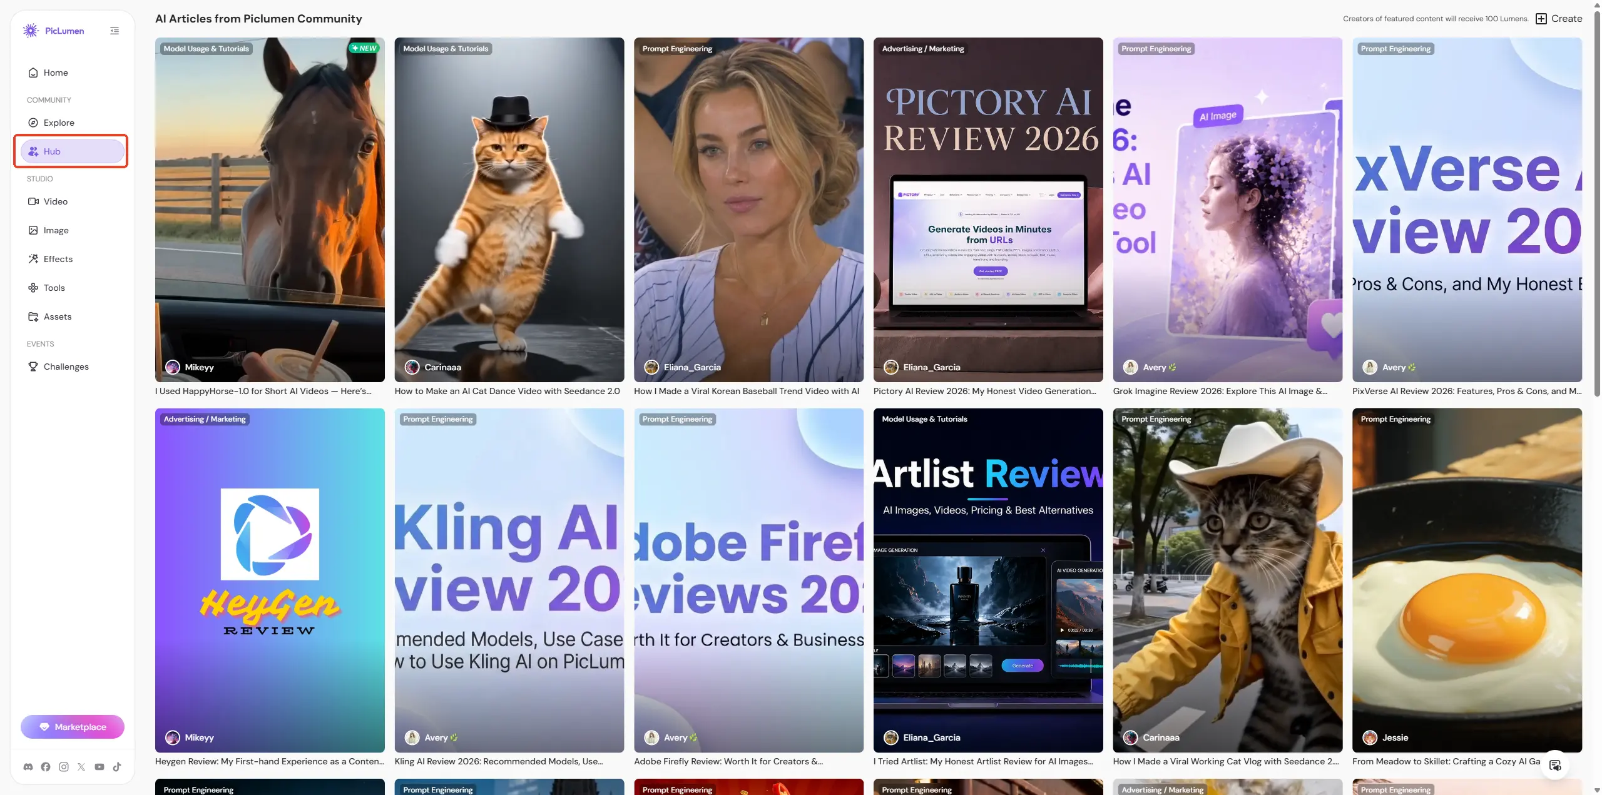Click Avery's avatar on the Kling AI card
This screenshot has width=1602, height=795.
tap(412, 737)
